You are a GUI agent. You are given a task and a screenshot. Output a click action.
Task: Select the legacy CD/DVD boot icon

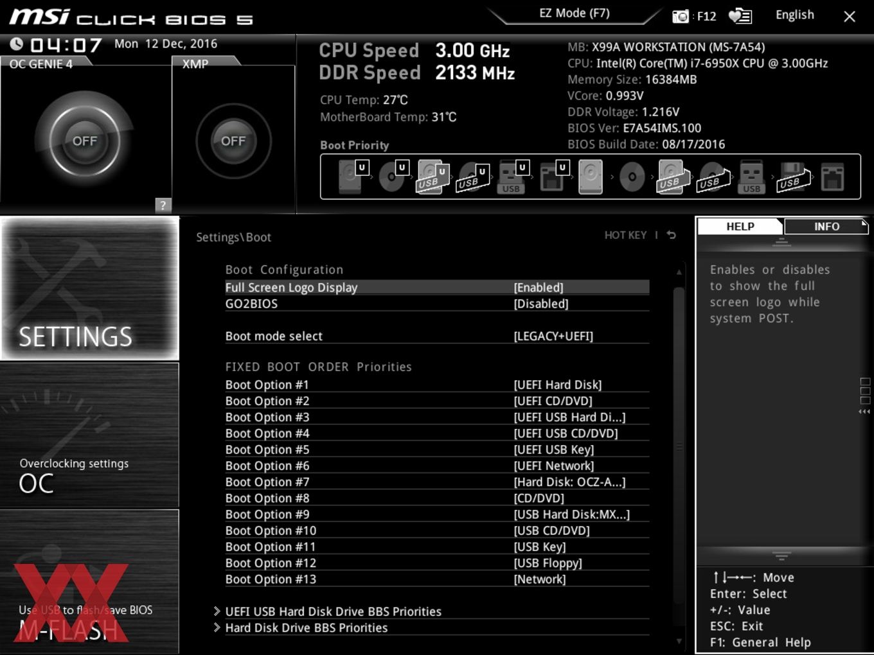[x=632, y=177]
